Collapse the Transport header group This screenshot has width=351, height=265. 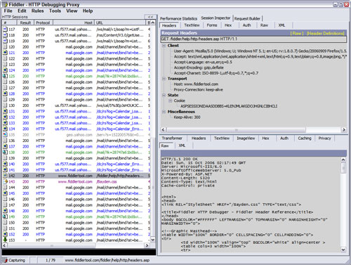[164, 79]
